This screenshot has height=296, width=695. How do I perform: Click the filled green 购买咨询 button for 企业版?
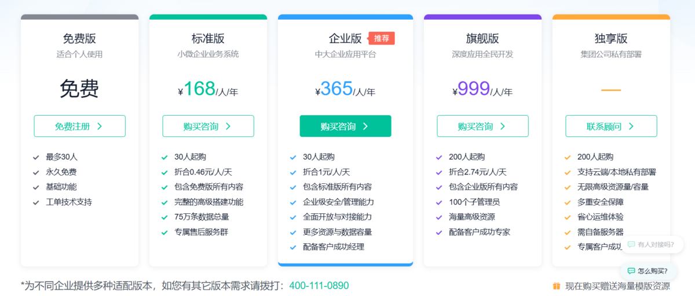tap(345, 126)
